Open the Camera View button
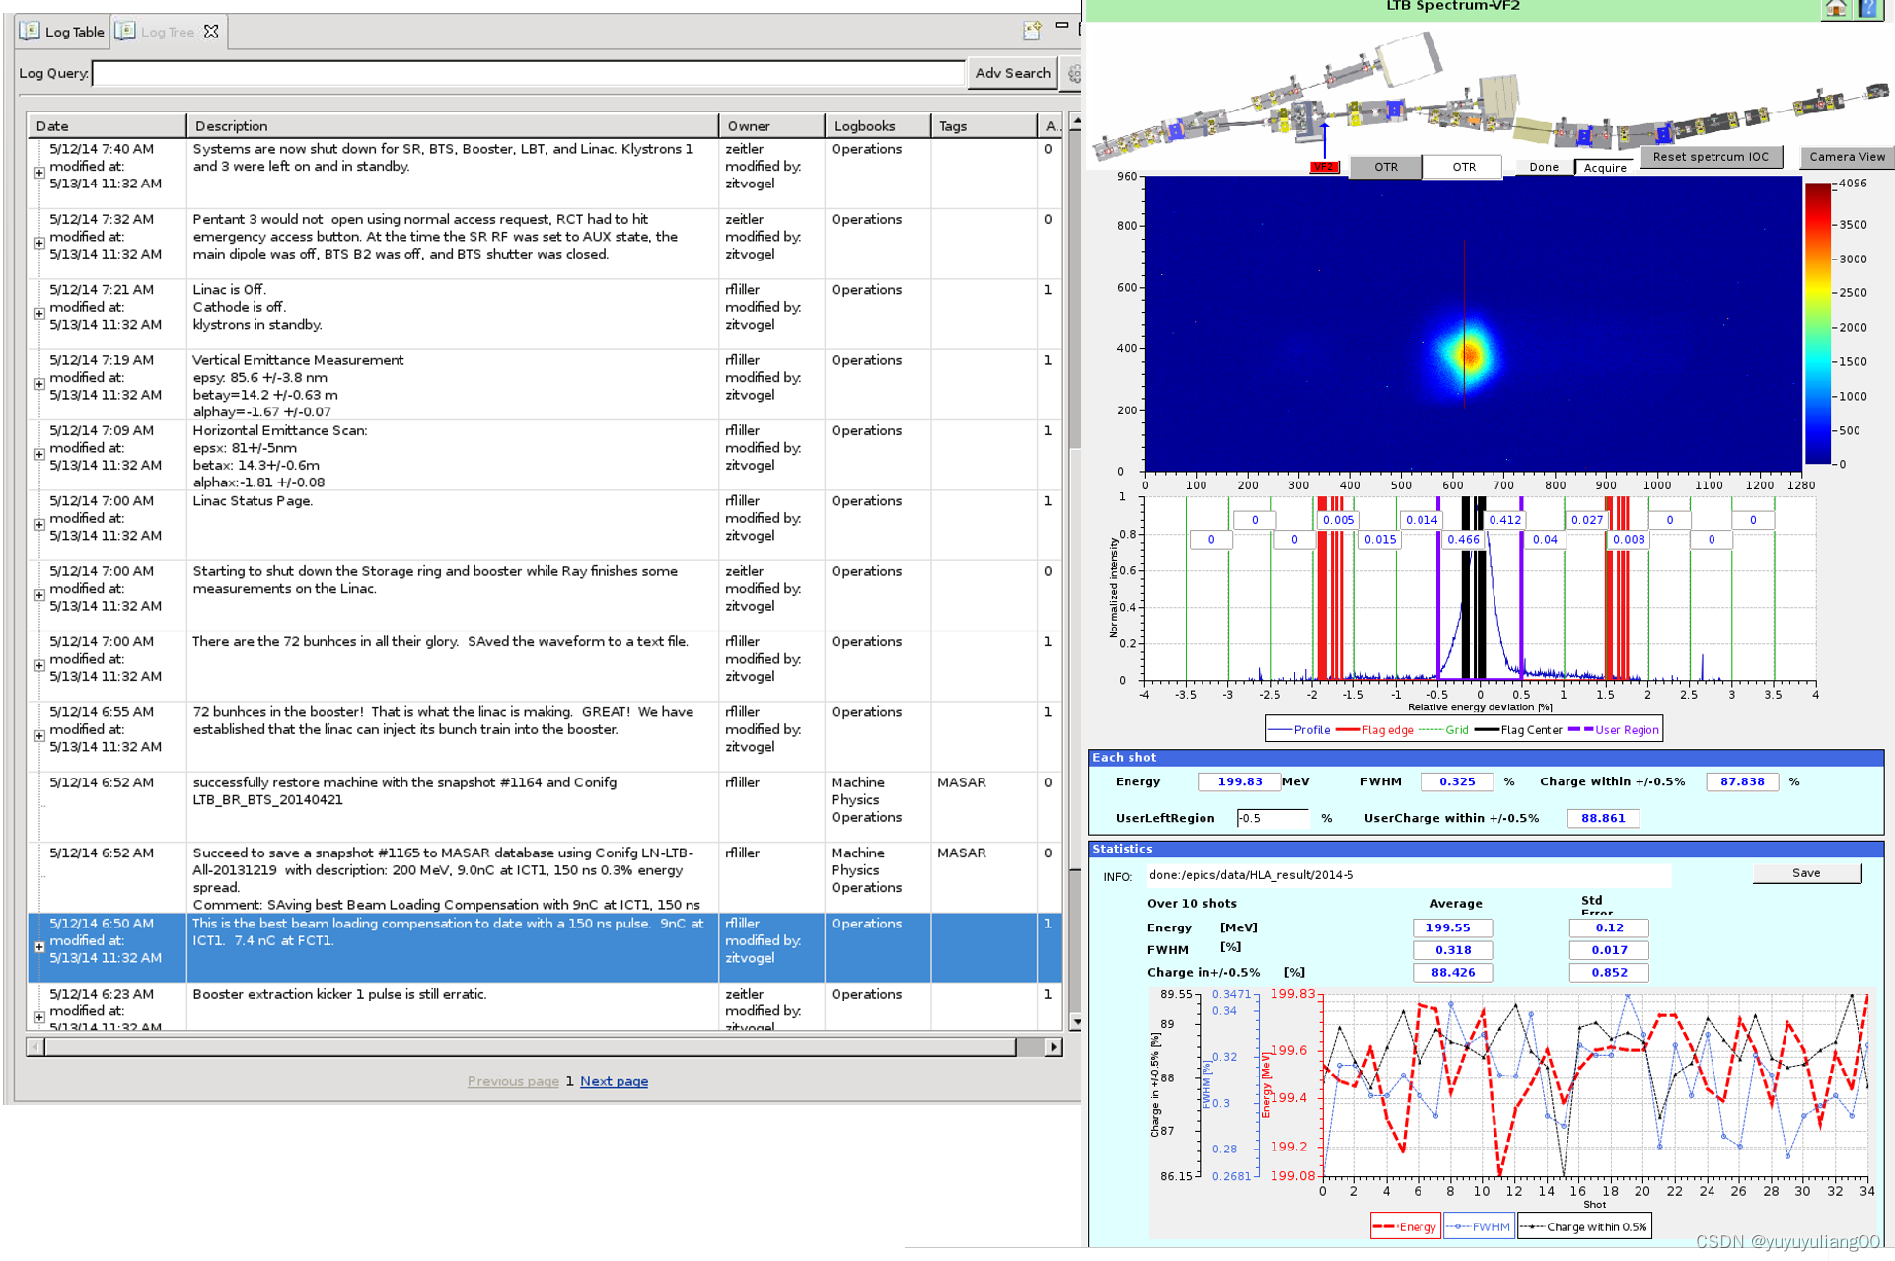The width and height of the screenshot is (1895, 1261). point(1847,156)
